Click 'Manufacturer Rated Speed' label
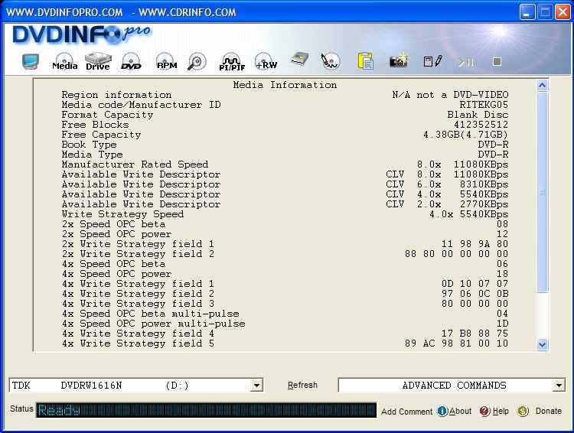574x433 pixels. pos(135,164)
